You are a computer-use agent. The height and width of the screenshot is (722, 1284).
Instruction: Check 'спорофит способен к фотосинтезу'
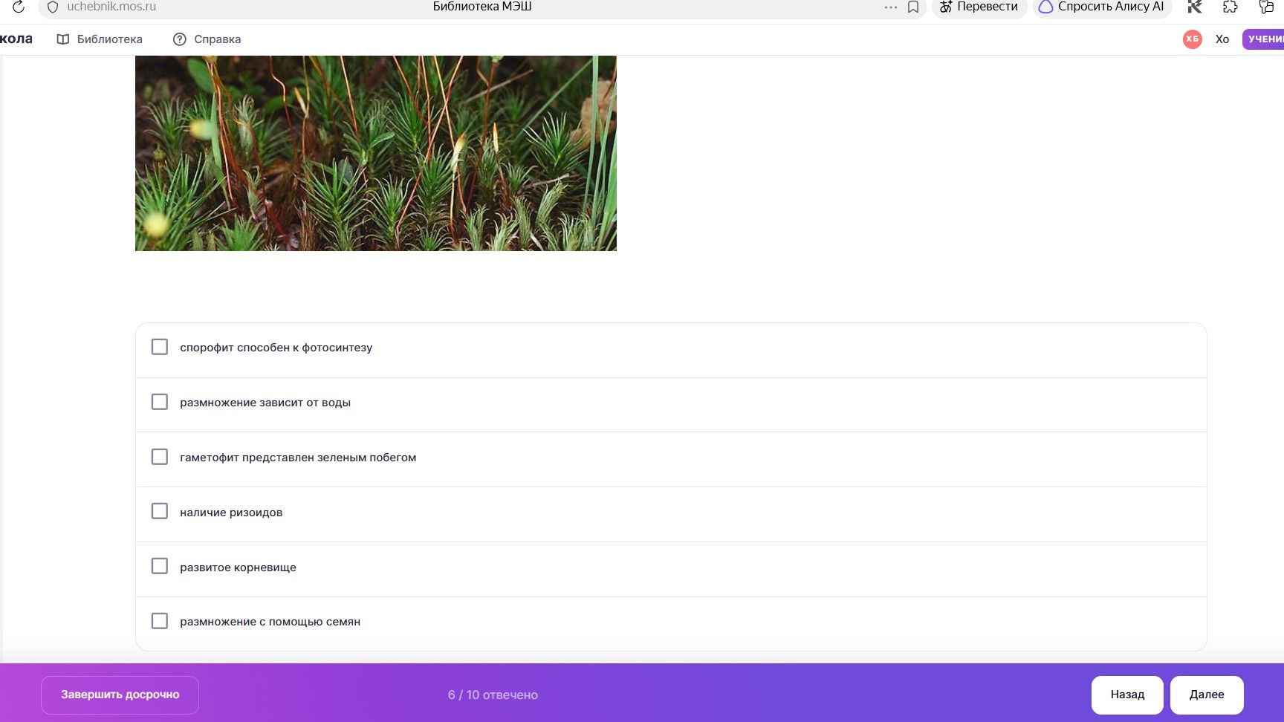pyautogui.click(x=160, y=347)
